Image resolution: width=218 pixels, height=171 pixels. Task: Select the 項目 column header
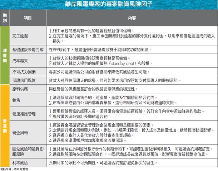[x=28, y=18]
